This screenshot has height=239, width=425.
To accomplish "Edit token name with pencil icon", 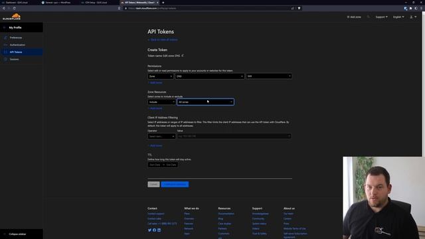I will [x=183, y=56].
